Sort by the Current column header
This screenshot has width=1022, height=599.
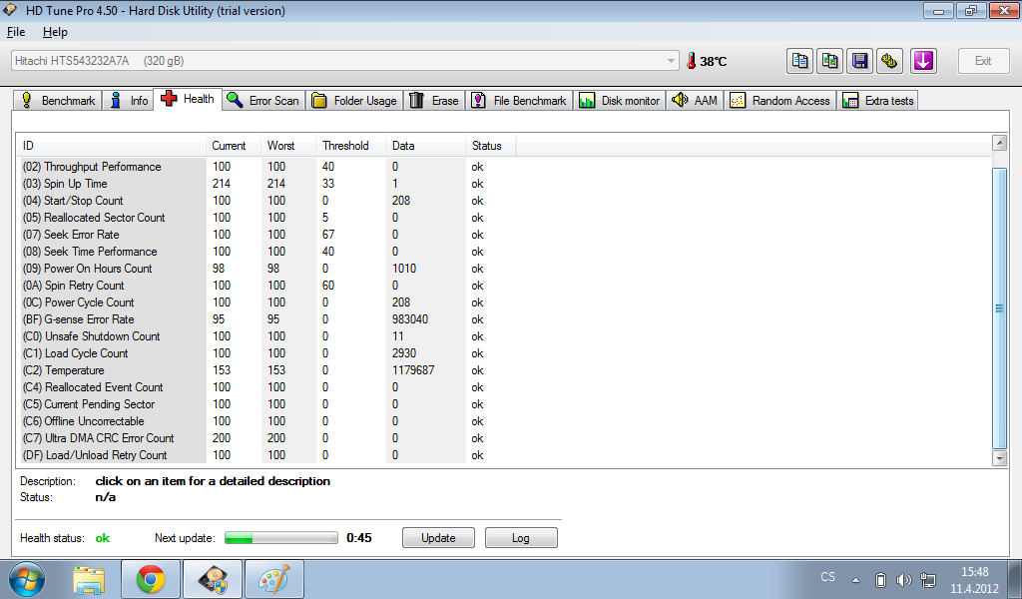pyautogui.click(x=234, y=146)
